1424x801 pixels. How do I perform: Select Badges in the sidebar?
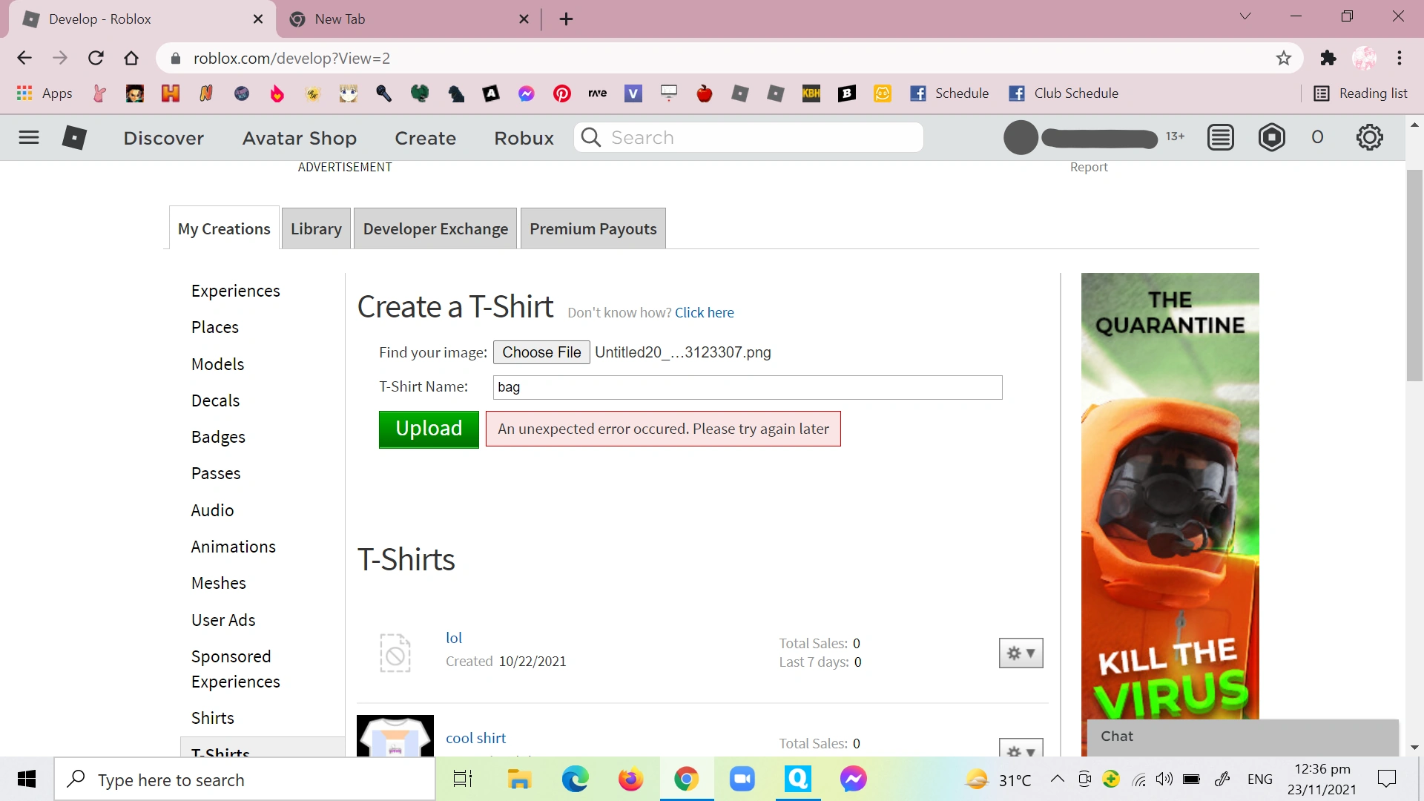218,437
